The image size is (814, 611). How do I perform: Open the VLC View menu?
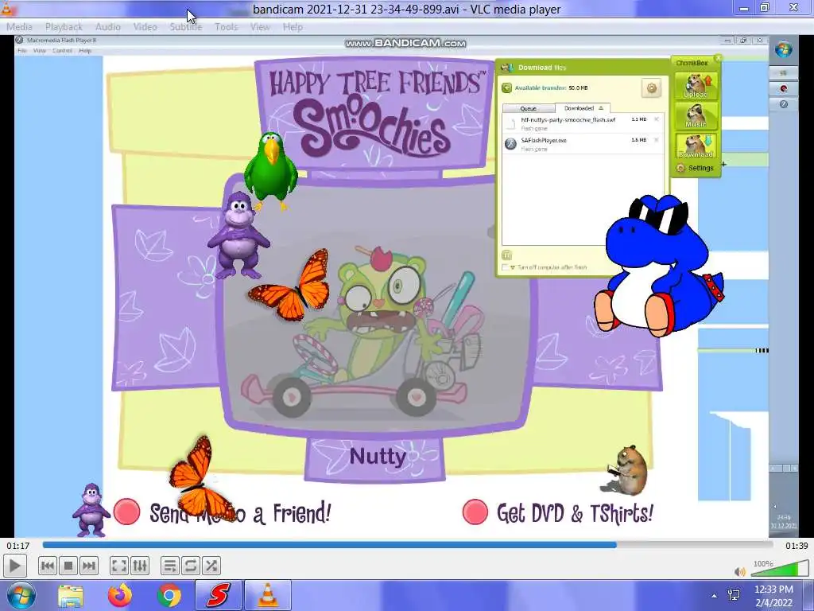260,26
